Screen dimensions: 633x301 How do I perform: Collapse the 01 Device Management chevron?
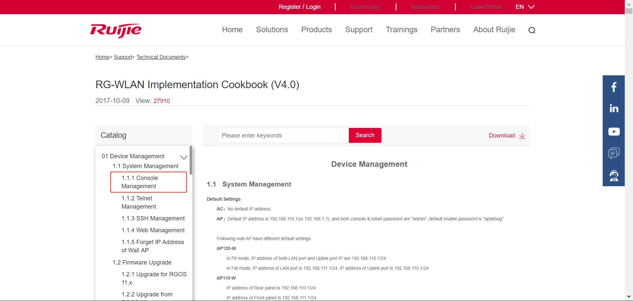(184, 157)
